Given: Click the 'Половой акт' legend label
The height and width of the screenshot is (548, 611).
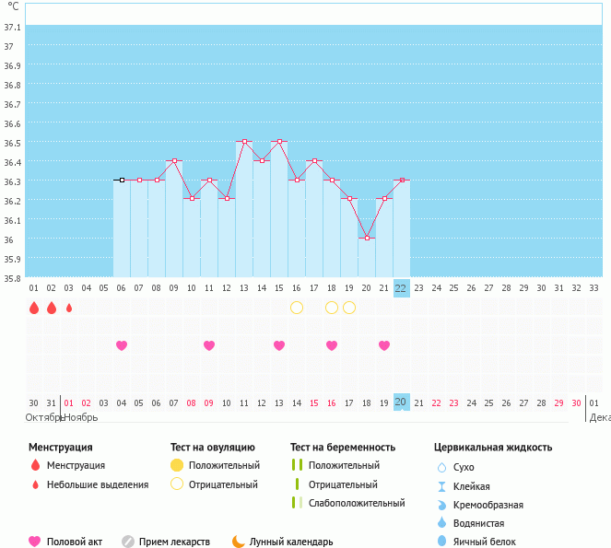Looking at the screenshot, I should (x=74, y=542).
